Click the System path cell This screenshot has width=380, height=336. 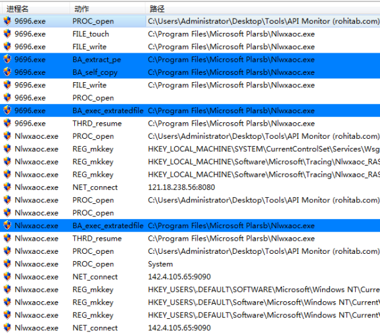coord(160,264)
